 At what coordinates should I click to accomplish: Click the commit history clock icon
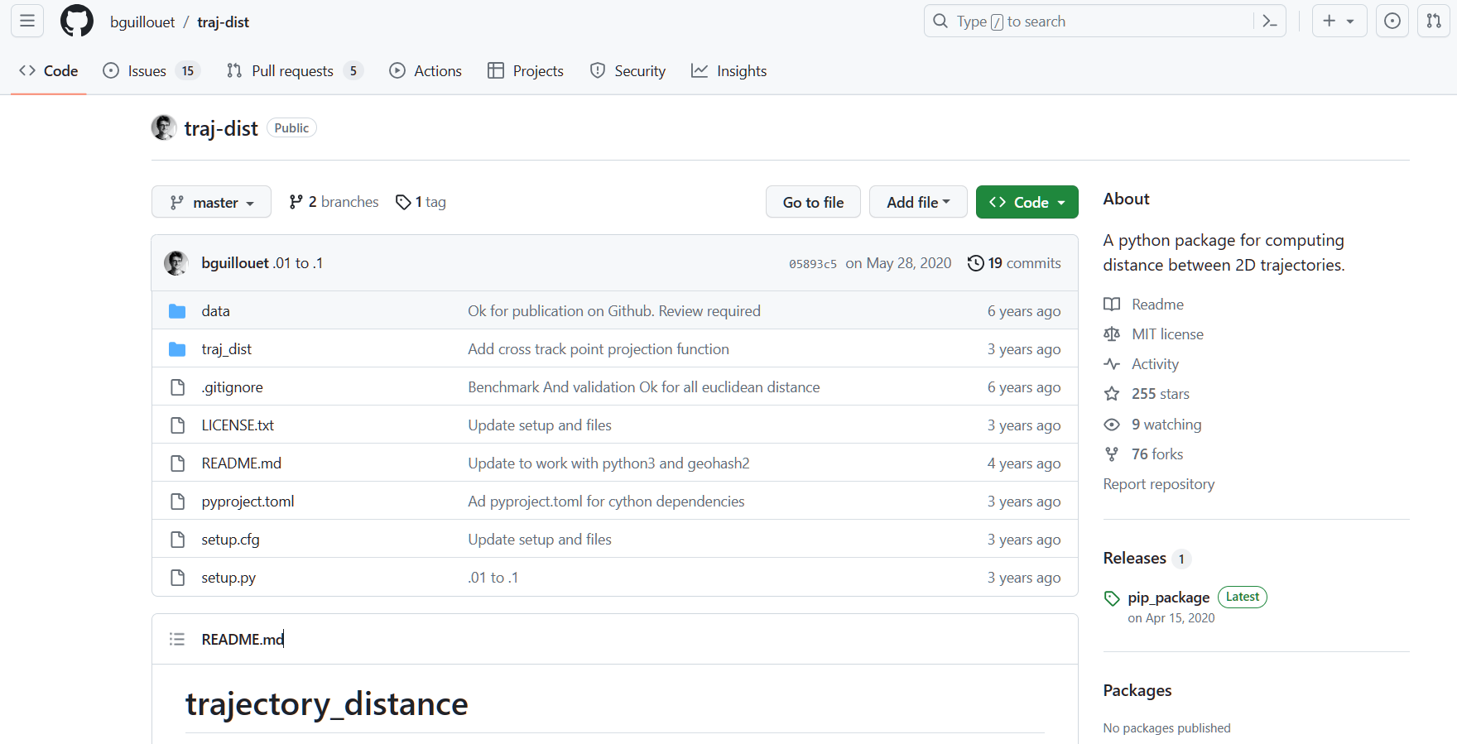click(976, 263)
